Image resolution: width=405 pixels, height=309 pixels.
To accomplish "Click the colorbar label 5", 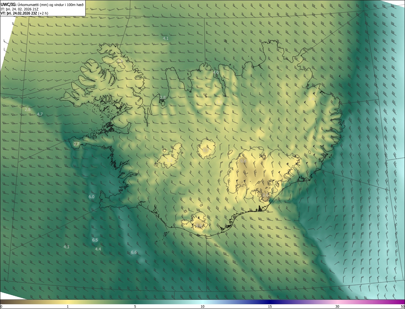I will 135,306.
